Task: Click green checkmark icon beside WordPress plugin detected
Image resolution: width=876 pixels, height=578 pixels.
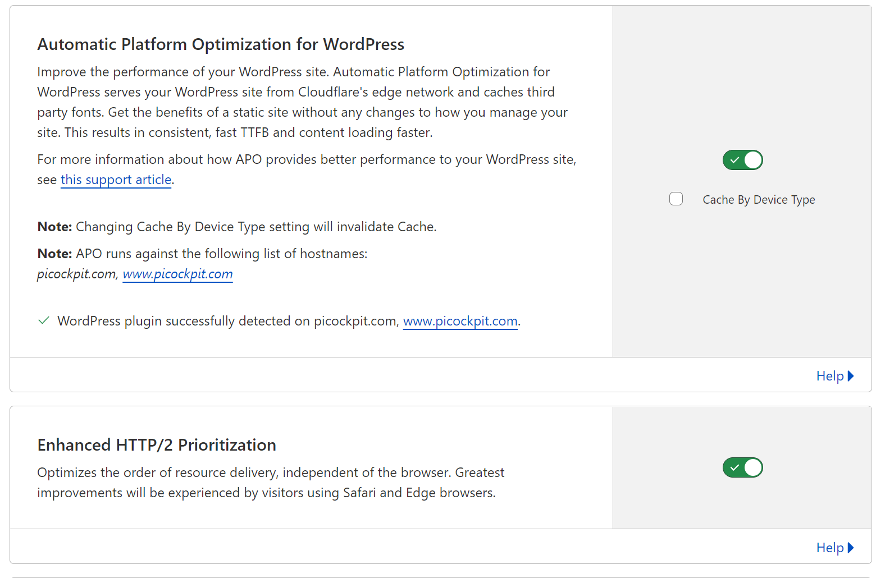Action: coord(43,321)
